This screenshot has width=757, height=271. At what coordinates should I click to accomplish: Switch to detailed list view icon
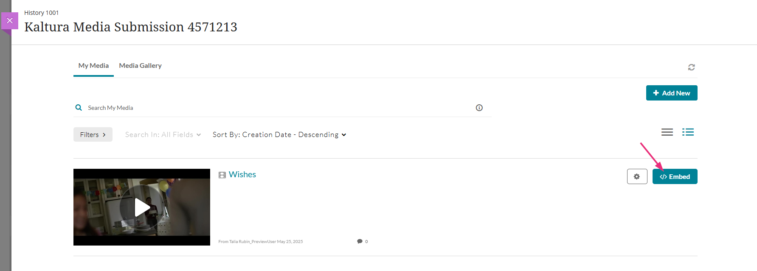point(688,132)
